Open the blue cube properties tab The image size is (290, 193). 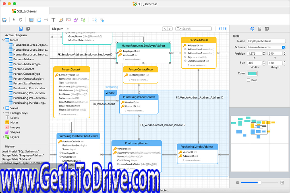pos(252,29)
